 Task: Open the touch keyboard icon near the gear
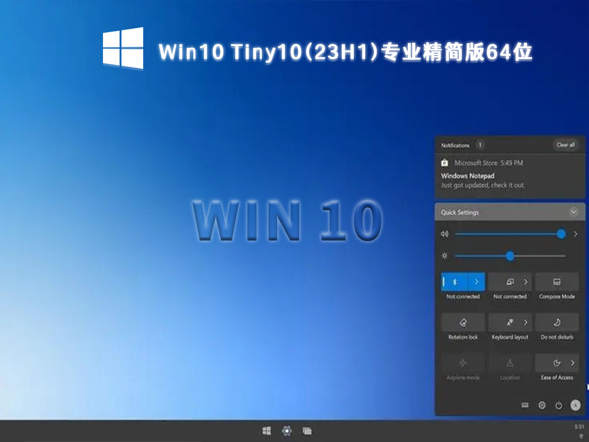click(x=525, y=405)
